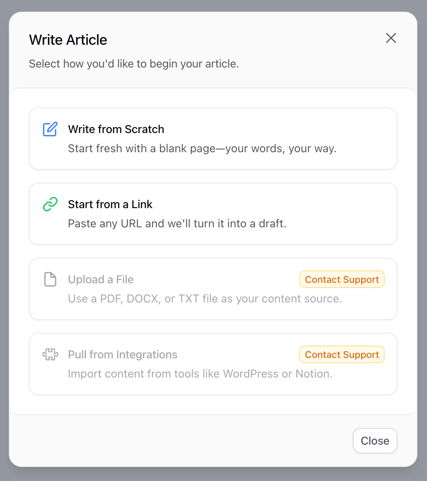Open Contact Support badge for Integrations
This screenshot has width=427, height=481.
pyautogui.click(x=342, y=354)
